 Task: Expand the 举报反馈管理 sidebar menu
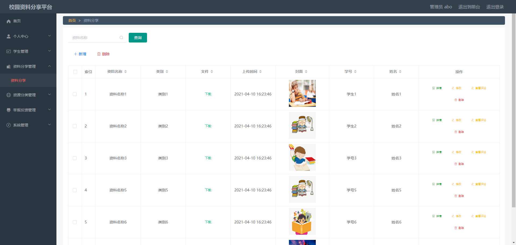tap(28, 110)
